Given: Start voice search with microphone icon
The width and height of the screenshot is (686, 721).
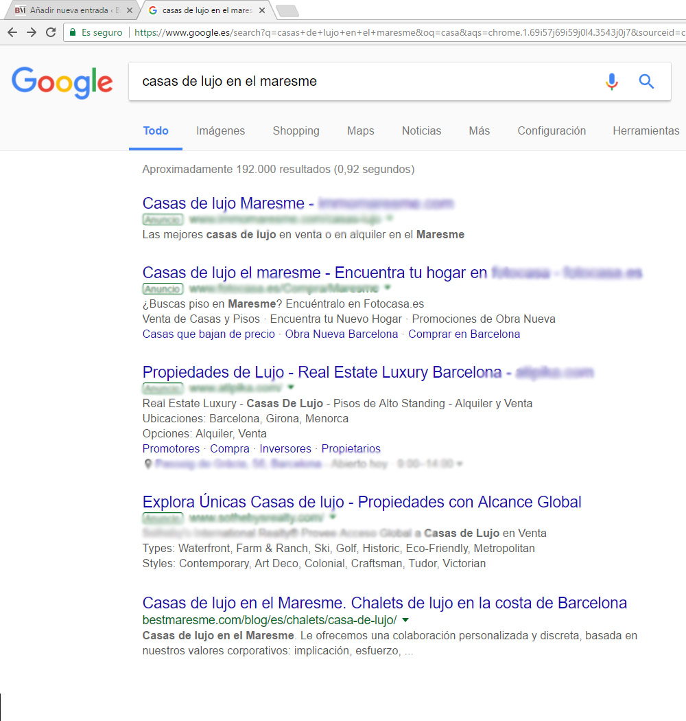Looking at the screenshot, I should click(611, 82).
